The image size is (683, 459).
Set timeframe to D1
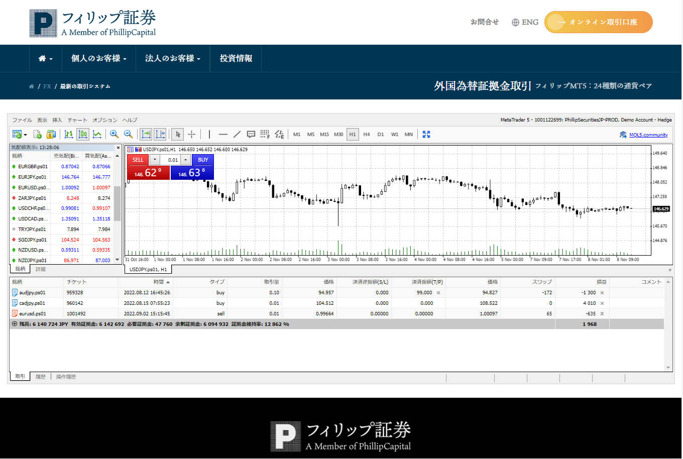[x=381, y=135]
